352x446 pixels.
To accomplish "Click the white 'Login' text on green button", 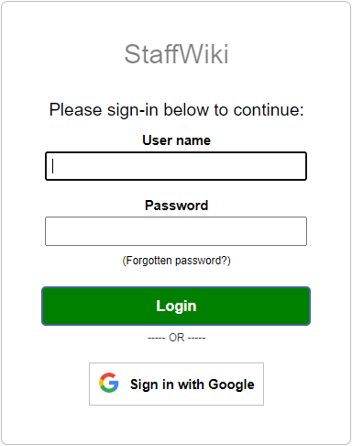I will pos(176,307).
